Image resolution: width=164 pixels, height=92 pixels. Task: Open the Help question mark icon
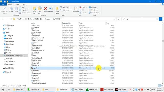click(162, 4)
